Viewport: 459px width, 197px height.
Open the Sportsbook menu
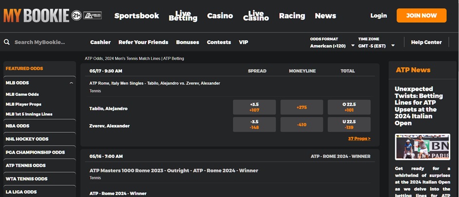pos(137,16)
